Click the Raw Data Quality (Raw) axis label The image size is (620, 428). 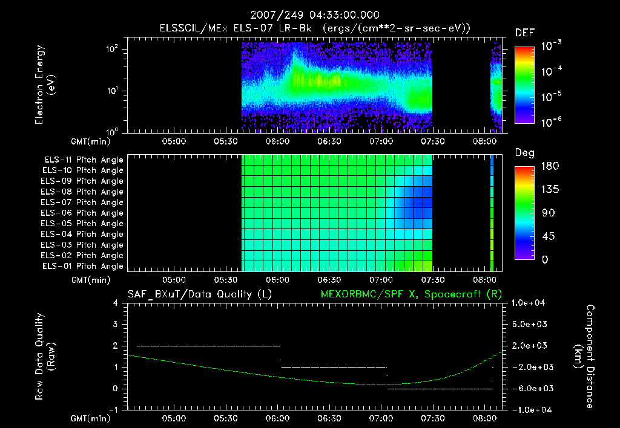[x=45, y=357]
